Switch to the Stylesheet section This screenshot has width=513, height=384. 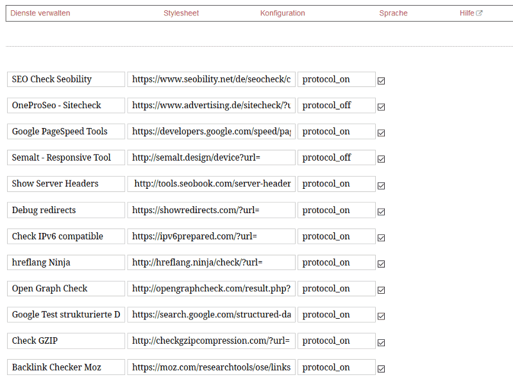pyautogui.click(x=181, y=13)
